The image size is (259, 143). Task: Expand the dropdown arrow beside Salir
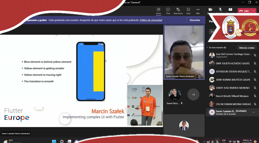pyautogui.click(x=253, y=11)
